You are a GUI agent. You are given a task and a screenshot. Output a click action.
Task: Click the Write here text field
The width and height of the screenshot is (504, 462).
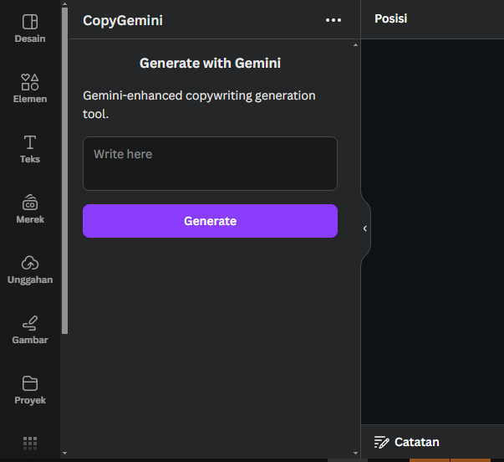210,164
